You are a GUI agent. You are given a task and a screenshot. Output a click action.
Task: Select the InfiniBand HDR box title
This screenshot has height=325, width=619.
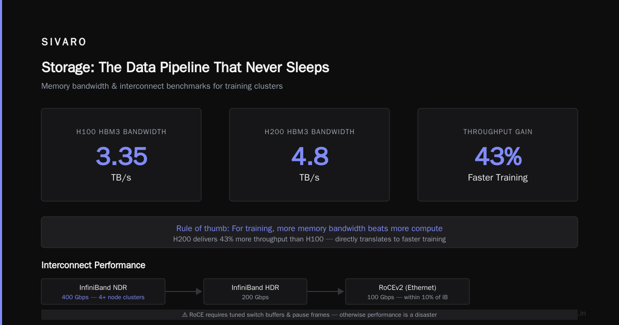coord(255,288)
